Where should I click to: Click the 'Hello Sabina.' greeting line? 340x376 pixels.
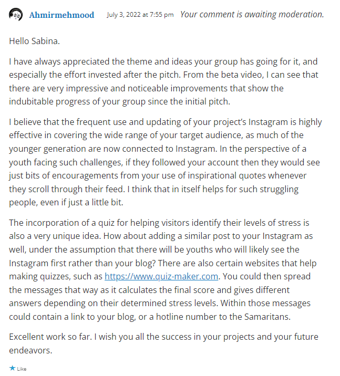tap(34, 41)
